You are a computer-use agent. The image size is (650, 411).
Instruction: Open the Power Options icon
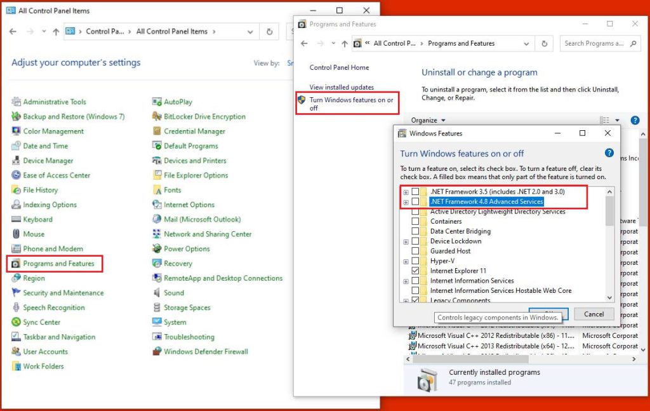pos(157,249)
